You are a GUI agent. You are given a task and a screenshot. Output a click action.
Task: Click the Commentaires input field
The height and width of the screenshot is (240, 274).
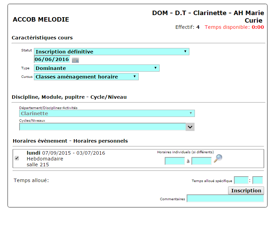coord(225,199)
